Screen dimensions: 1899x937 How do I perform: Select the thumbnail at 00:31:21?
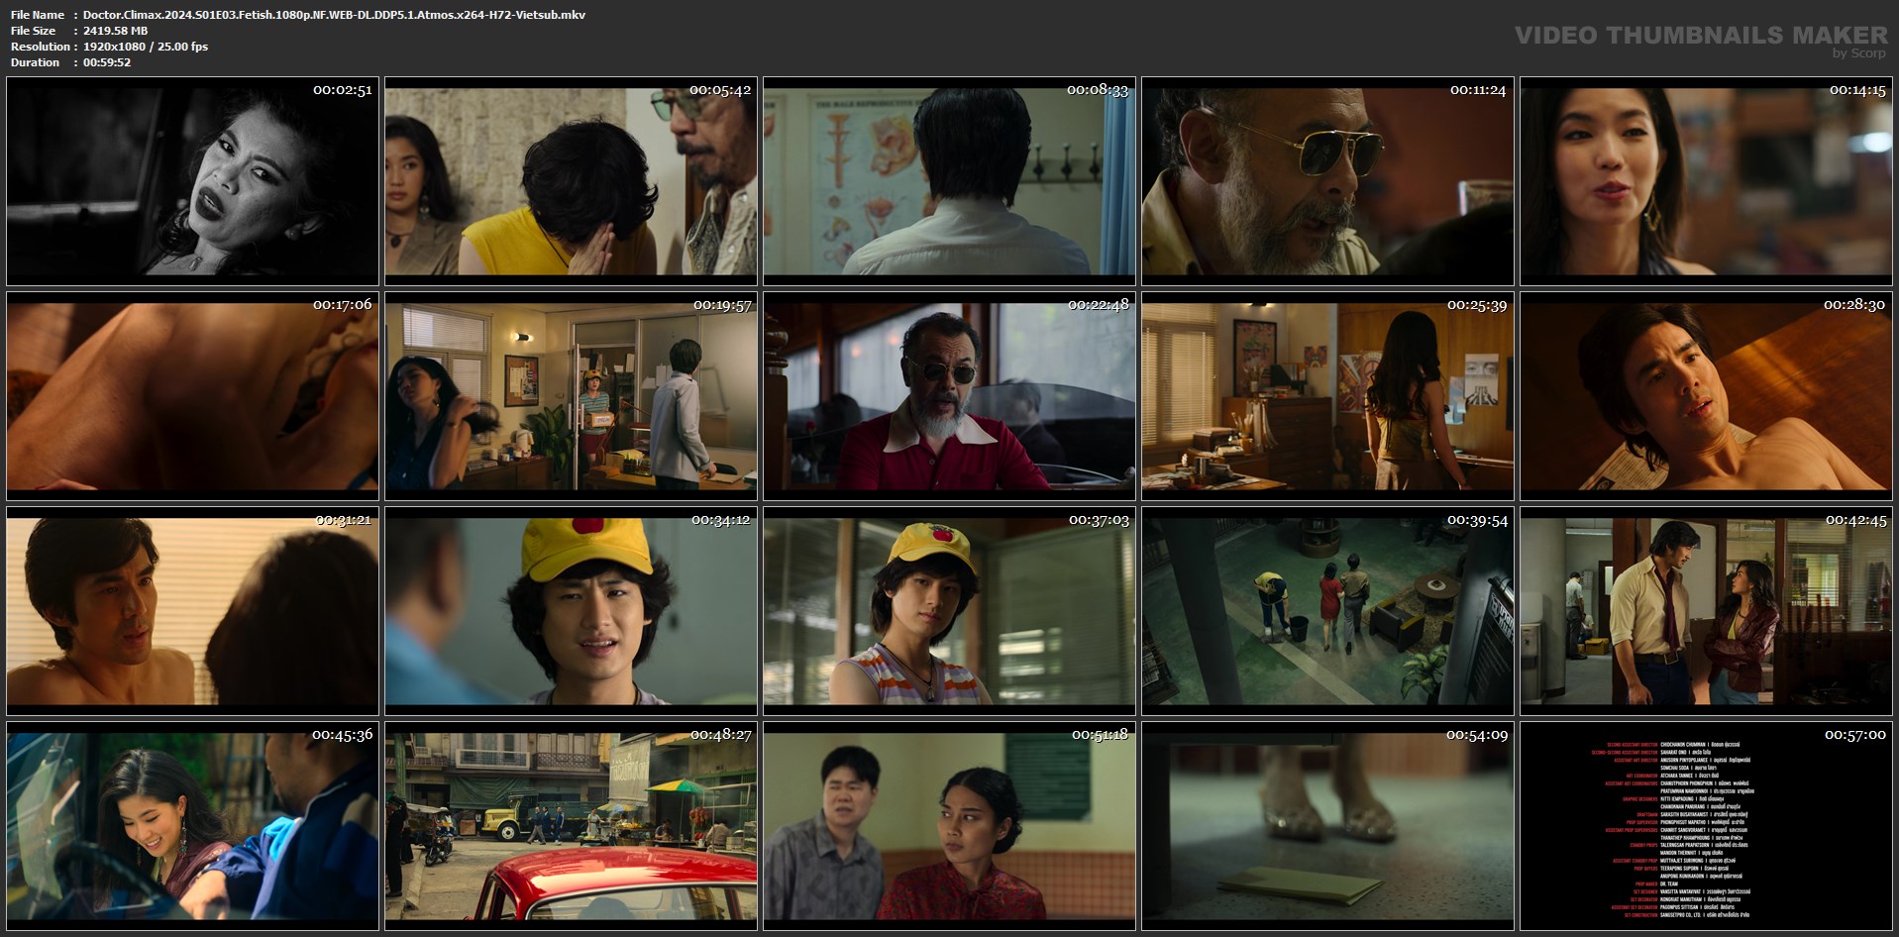coord(192,611)
